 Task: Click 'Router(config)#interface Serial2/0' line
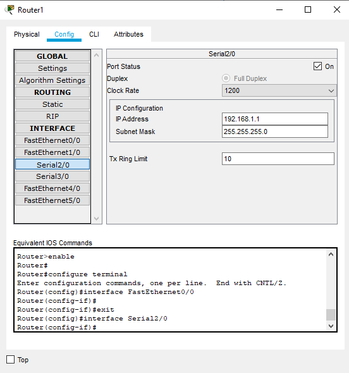[x=92, y=319]
